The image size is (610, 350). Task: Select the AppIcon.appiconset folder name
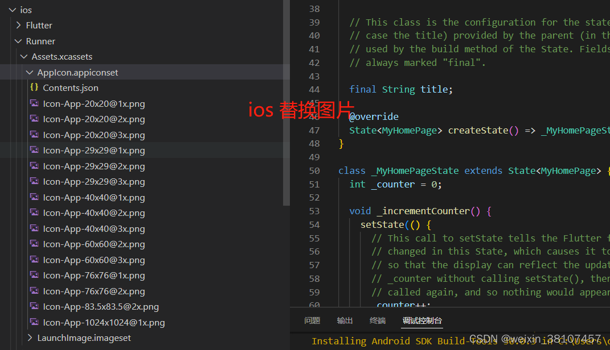[77, 73]
